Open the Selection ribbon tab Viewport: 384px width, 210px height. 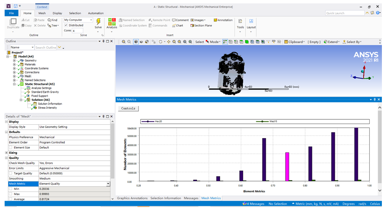pyautogui.click(x=75, y=13)
